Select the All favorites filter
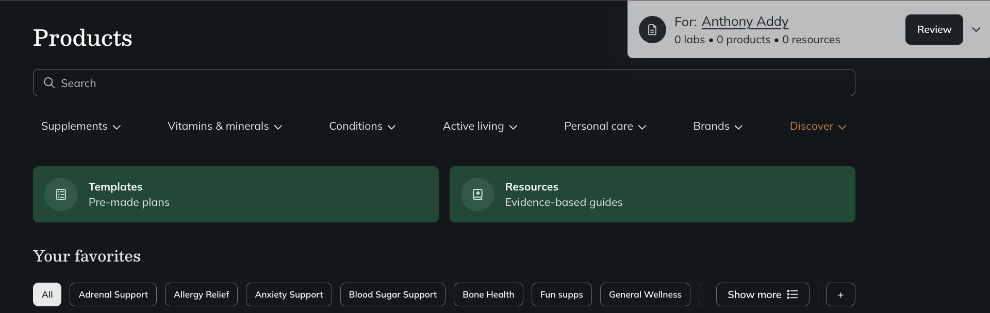 tap(47, 295)
